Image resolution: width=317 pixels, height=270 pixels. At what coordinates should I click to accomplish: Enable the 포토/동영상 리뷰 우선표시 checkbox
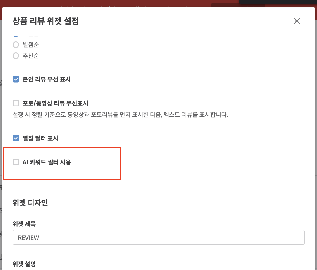[x=16, y=103]
